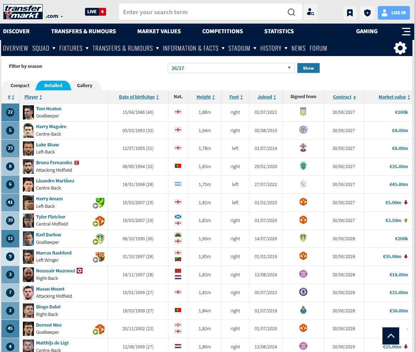Click the LIVE 4 badge
Viewport: 416px width, 352px height.
(95, 12)
